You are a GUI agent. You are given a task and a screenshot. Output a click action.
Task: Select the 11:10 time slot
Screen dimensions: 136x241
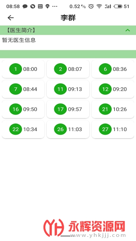113,129
